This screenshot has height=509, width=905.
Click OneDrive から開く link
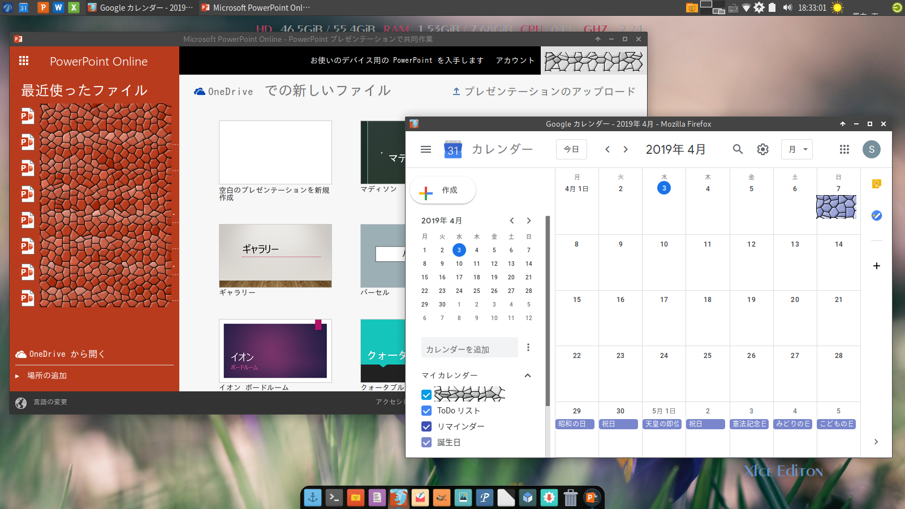(x=60, y=354)
